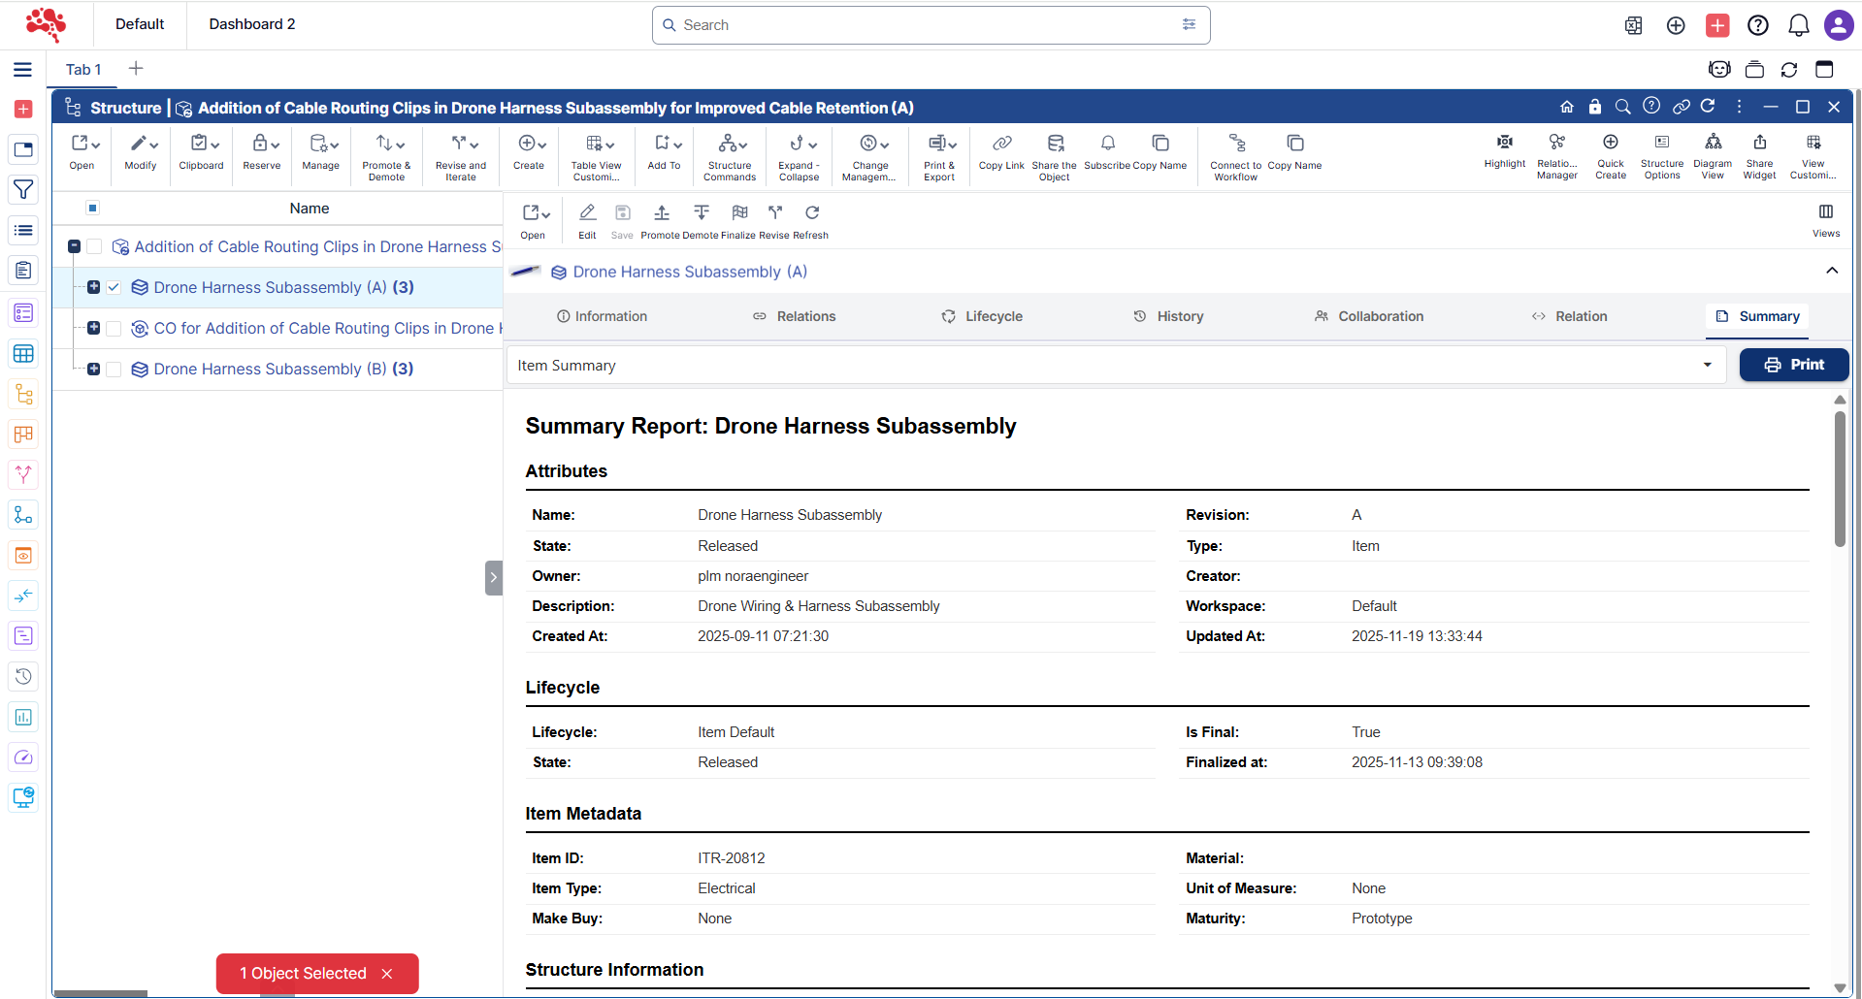Image resolution: width=1862 pixels, height=999 pixels.
Task: Click the Print button
Action: point(1793,365)
